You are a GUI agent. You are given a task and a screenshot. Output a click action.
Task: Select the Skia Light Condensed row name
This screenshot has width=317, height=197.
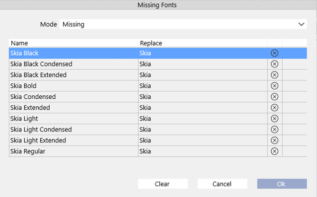(41, 130)
